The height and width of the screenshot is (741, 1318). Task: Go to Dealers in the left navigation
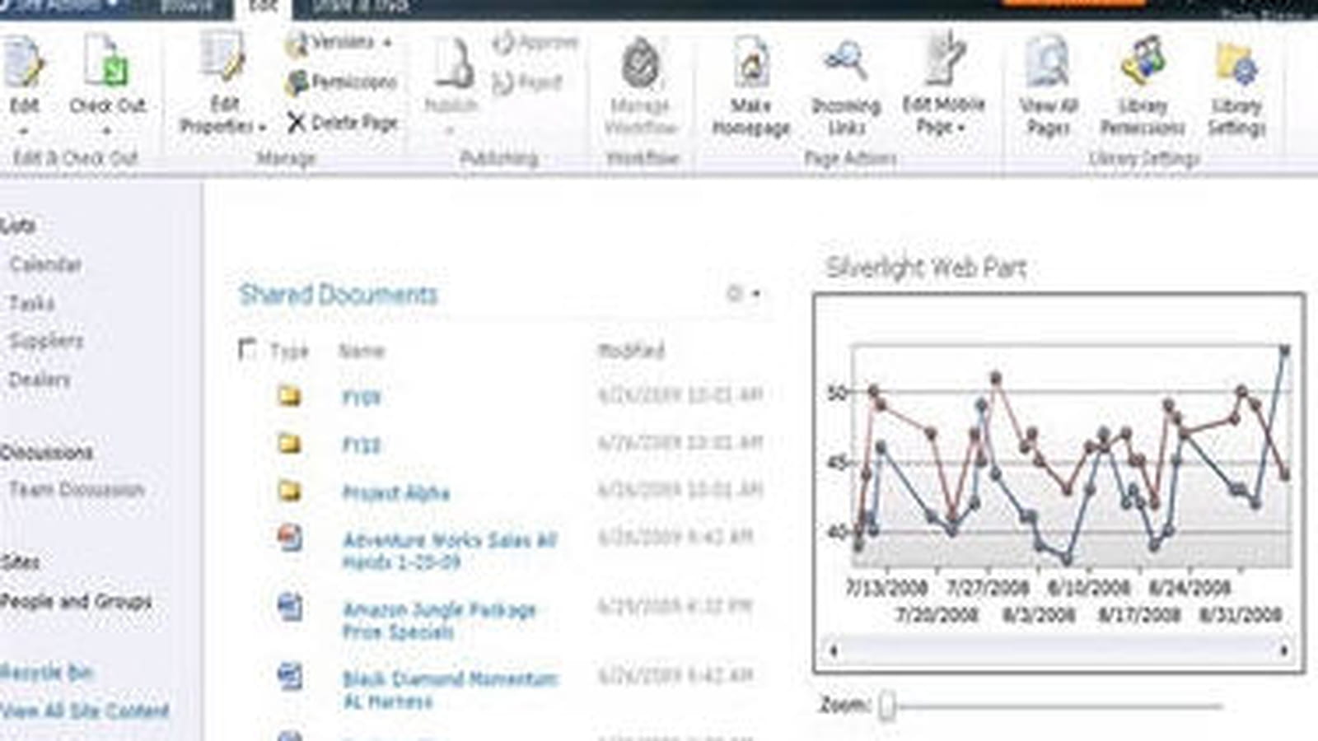(x=40, y=380)
